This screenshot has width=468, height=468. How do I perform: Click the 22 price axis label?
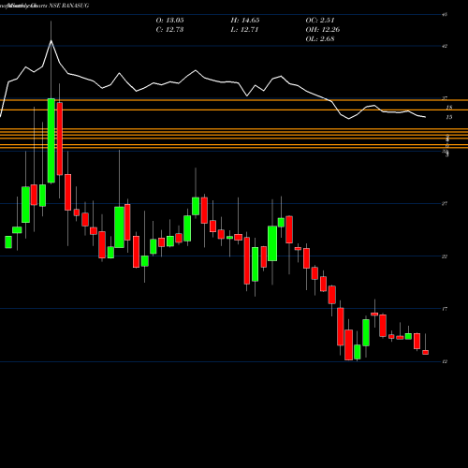445,256
